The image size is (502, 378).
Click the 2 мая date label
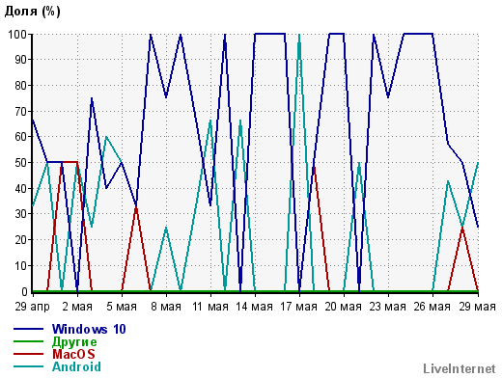pos(77,307)
